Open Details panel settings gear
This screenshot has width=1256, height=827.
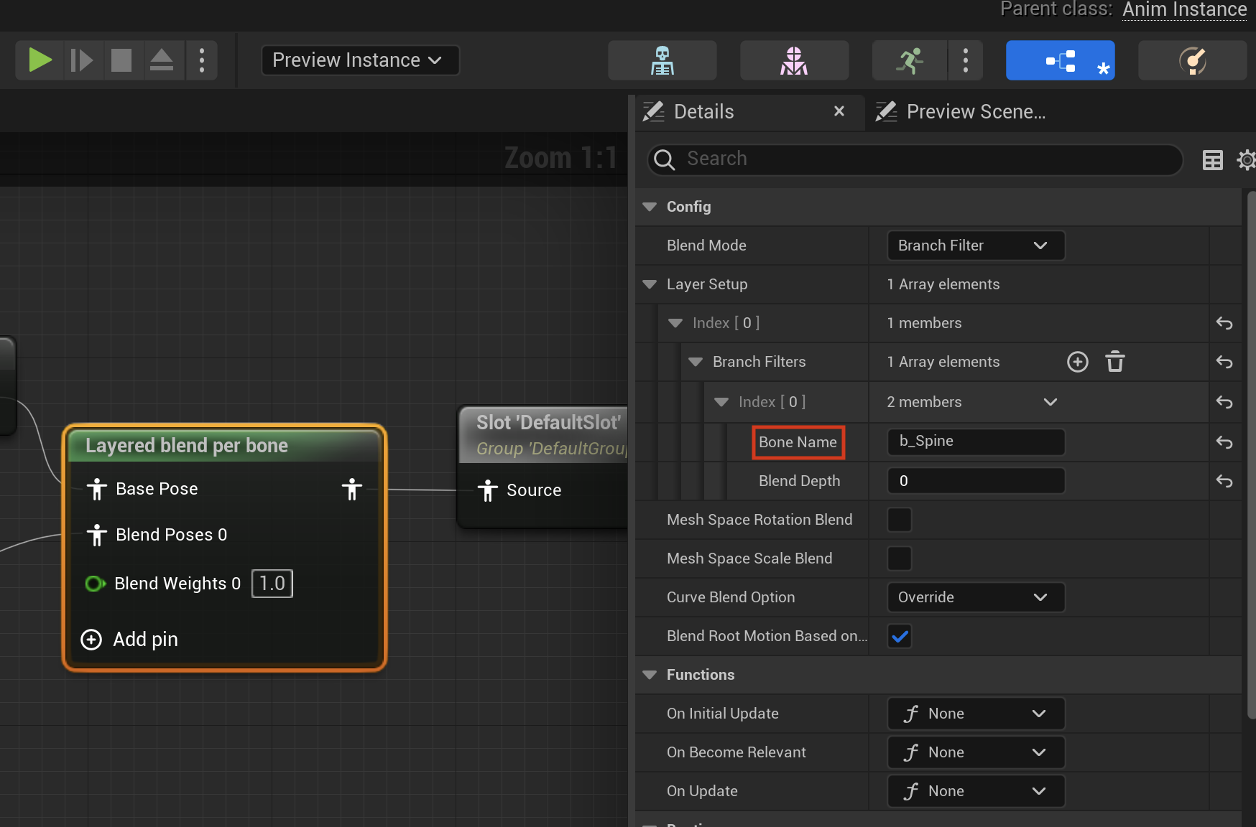click(1246, 160)
